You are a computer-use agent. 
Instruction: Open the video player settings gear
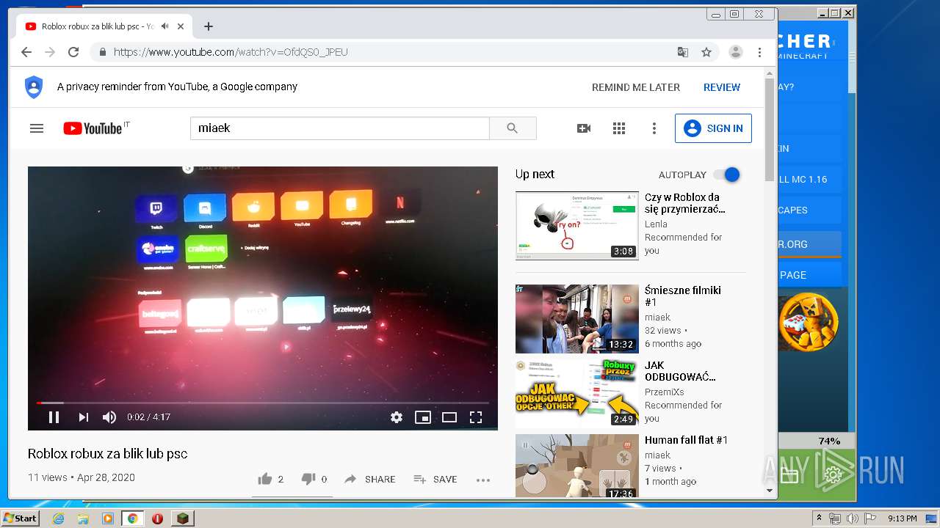397,417
